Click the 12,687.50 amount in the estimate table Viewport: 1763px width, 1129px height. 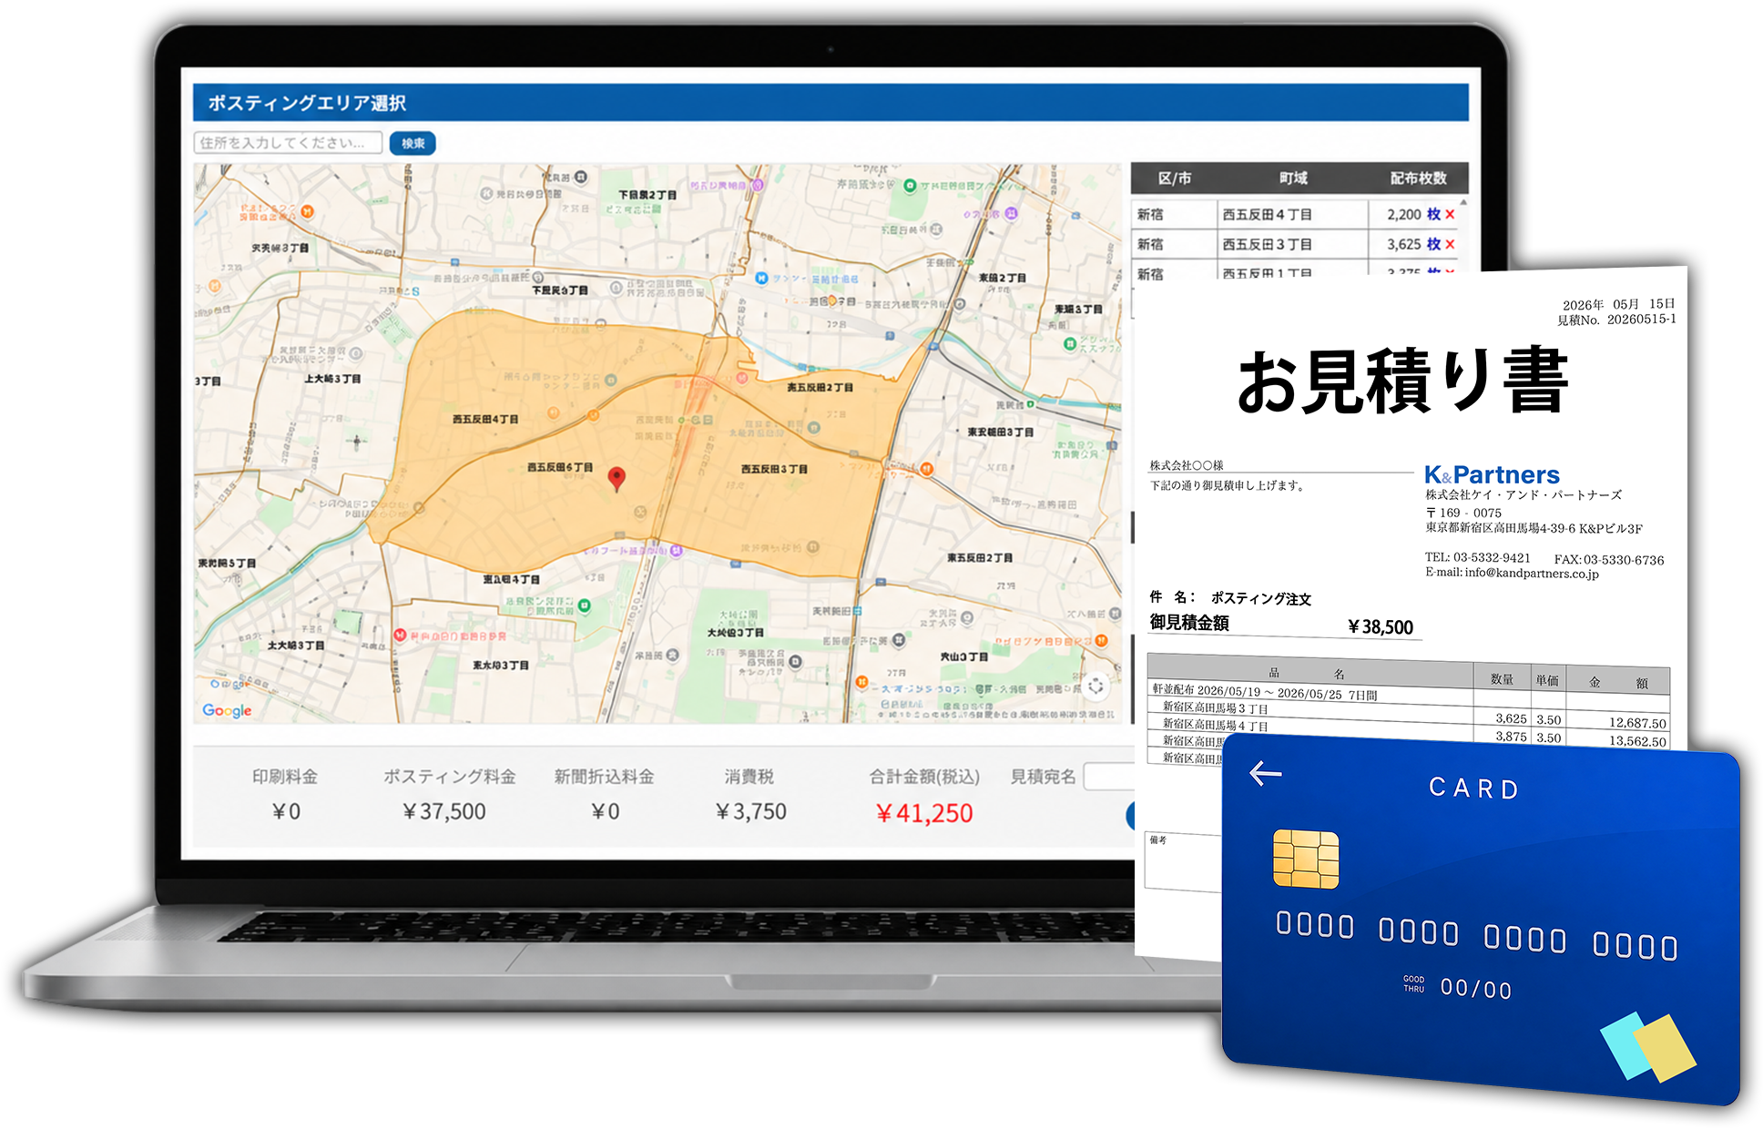1637,723
